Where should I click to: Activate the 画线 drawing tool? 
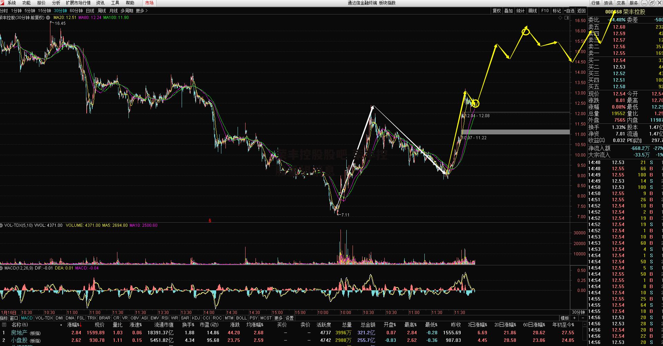[x=532, y=11]
